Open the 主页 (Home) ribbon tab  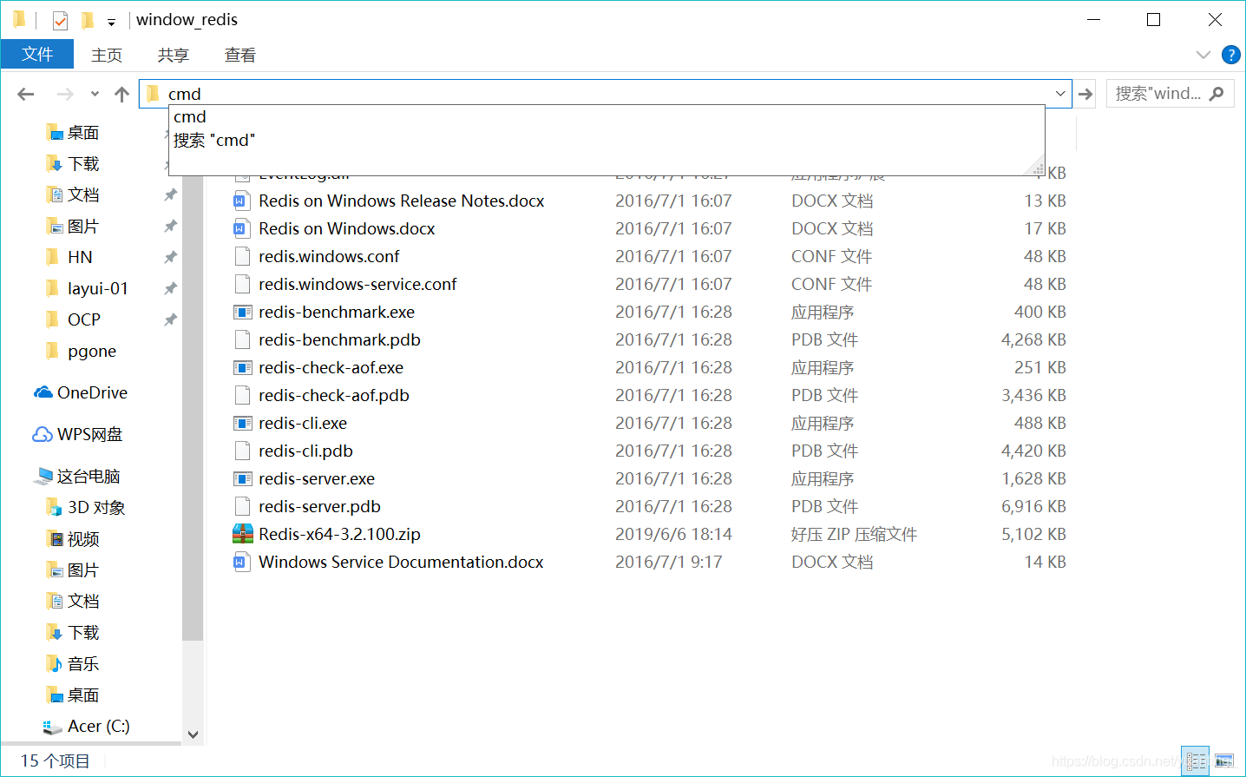point(107,55)
